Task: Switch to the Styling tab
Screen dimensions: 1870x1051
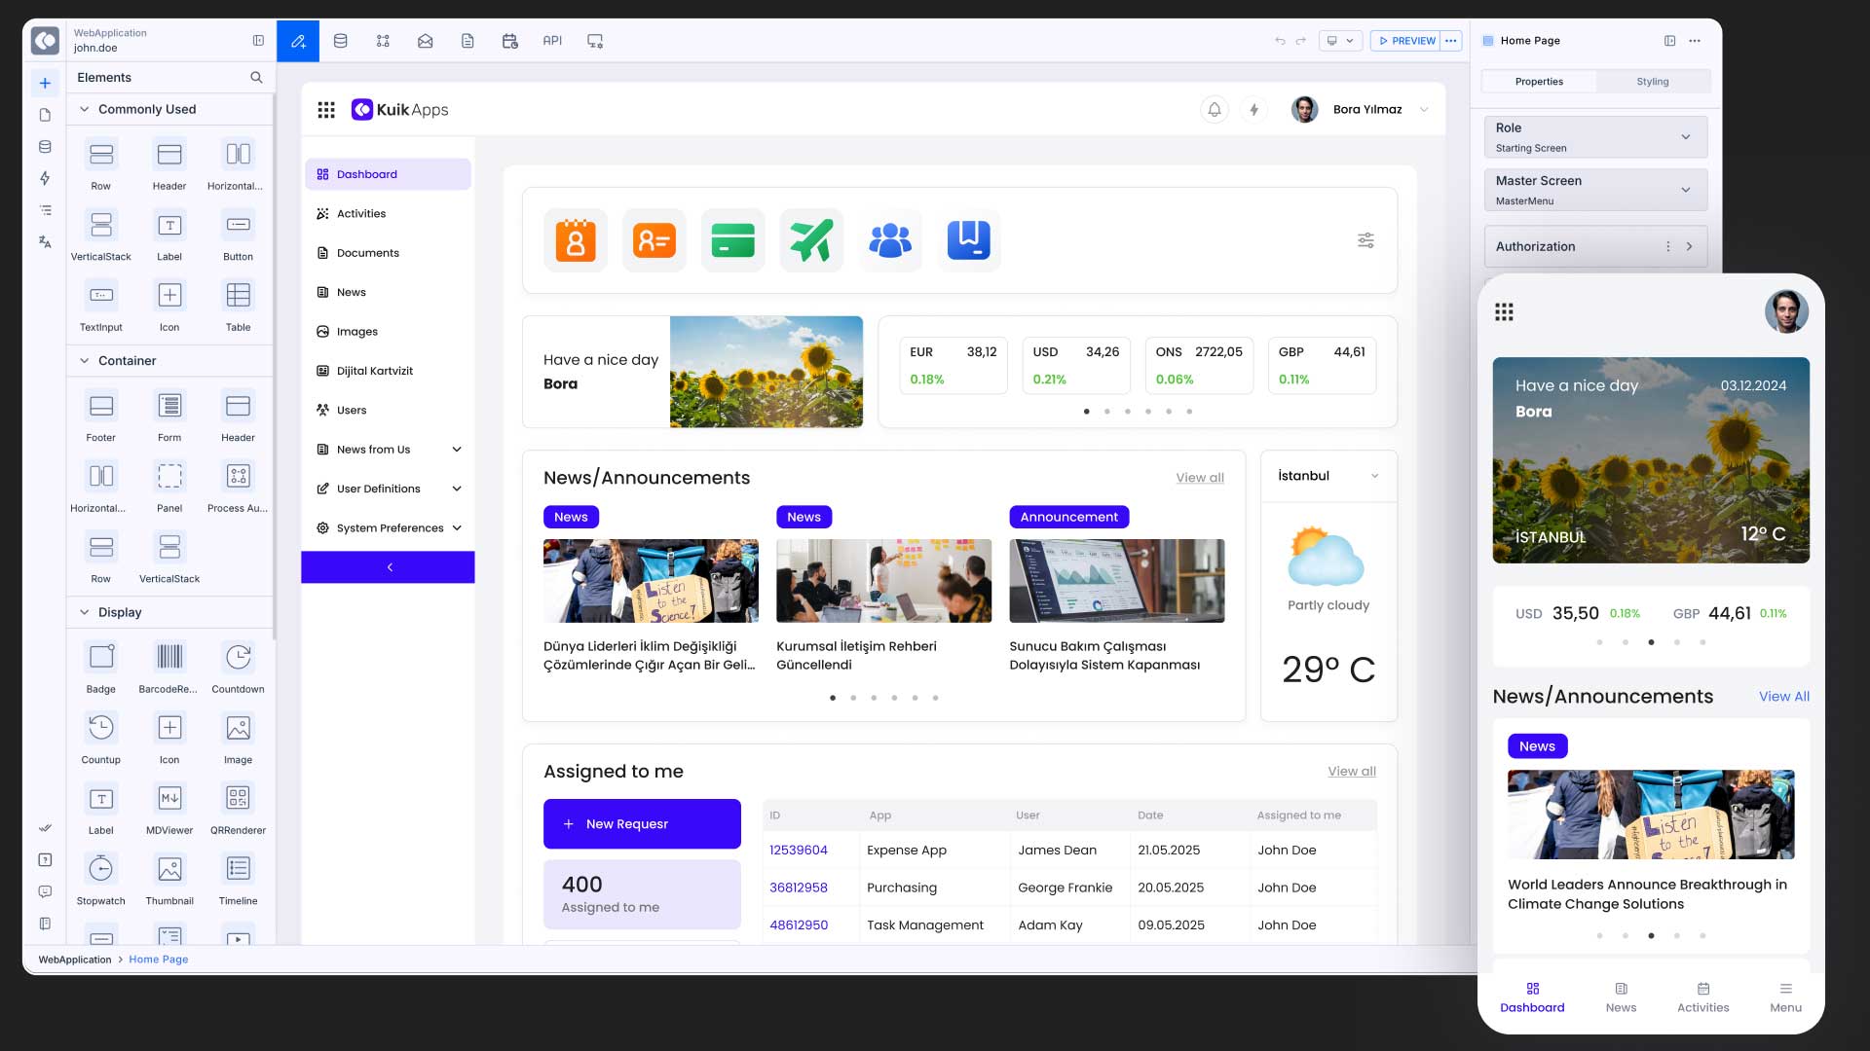Action: (1653, 82)
